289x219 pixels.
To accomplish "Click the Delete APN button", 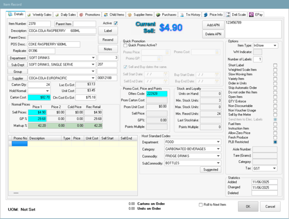I will pos(213,34).
